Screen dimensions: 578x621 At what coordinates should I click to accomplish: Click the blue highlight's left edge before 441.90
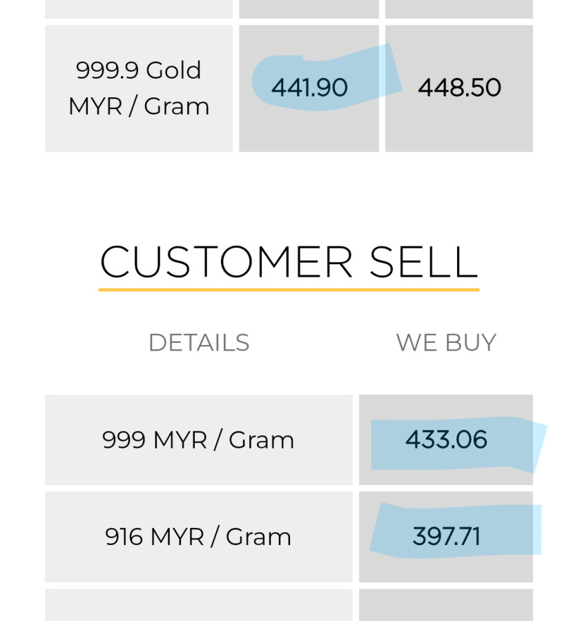tap(259, 81)
